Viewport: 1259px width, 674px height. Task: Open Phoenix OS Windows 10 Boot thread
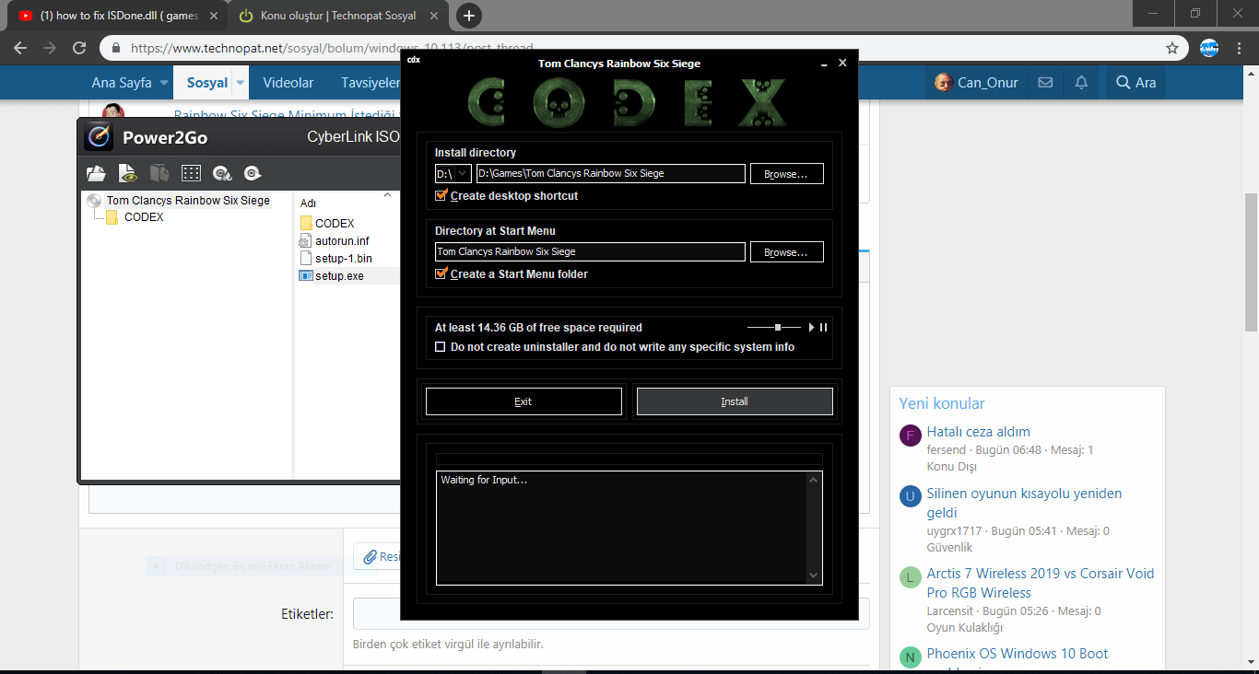click(x=1018, y=654)
